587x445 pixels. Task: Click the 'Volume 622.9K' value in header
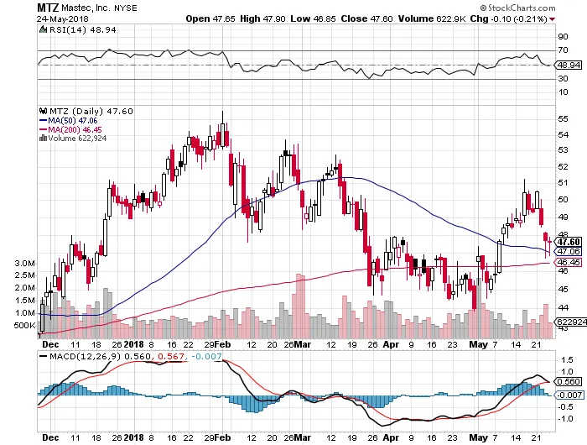(x=432, y=18)
